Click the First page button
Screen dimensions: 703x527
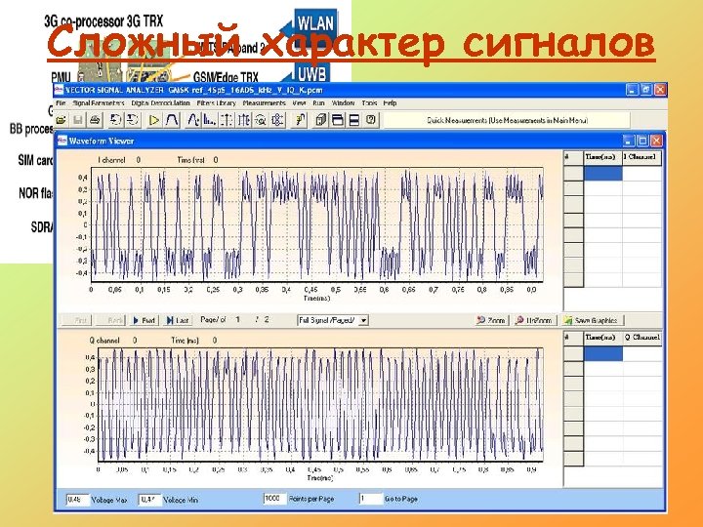[x=77, y=320]
